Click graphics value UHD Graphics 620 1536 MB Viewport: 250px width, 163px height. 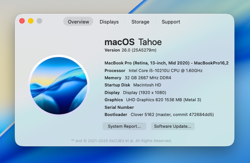tap(164, 100)
